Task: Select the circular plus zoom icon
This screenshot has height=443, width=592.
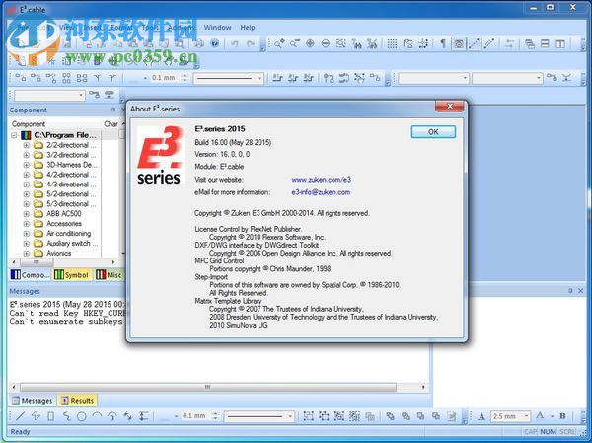Action: pyautogui.click(x=310, y=43)
